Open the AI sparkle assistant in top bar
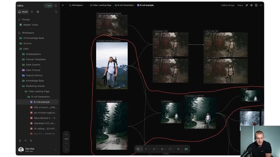 tap(251, 5)
